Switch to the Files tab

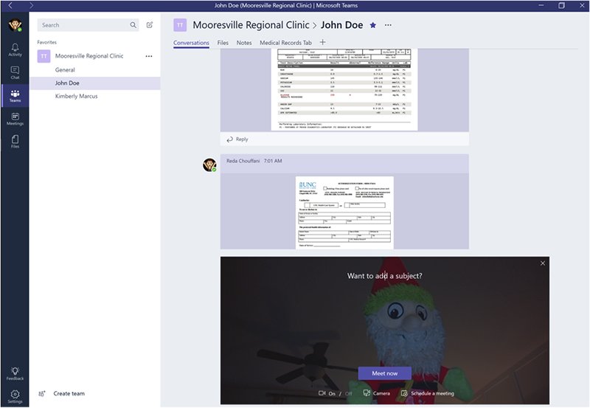223,43
